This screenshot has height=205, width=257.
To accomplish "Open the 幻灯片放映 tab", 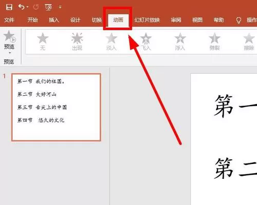I will click(x=147, y=20).
